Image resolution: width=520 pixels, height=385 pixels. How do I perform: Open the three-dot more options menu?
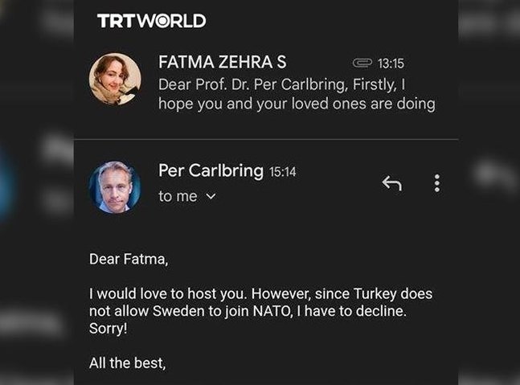[436, 183]
